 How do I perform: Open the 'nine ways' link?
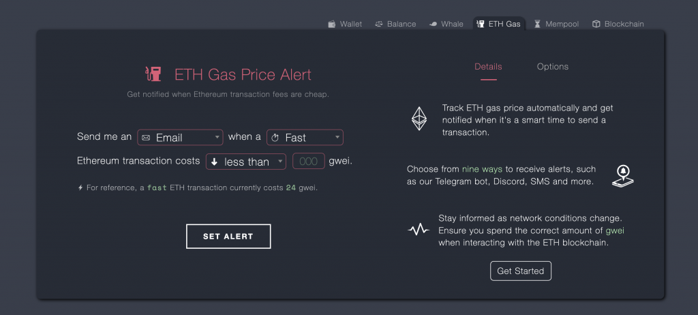tap(482, 169)
